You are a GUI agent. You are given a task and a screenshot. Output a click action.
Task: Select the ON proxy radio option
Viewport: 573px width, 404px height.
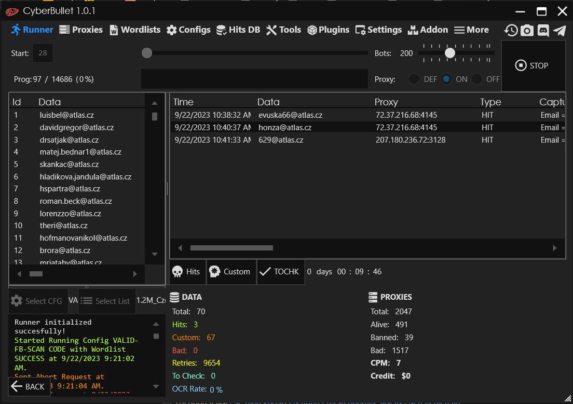click(x=446, y=79)
